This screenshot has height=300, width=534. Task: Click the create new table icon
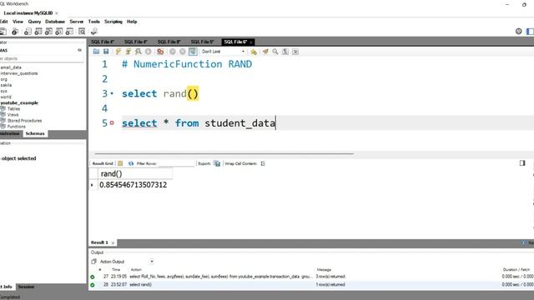(x=38, y=32)
